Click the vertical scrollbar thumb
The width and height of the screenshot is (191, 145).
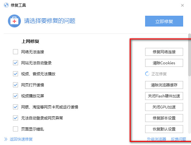click(189, 55)
